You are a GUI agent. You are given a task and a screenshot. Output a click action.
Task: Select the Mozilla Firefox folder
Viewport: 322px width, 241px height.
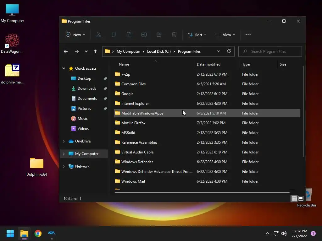click(207, 123)
